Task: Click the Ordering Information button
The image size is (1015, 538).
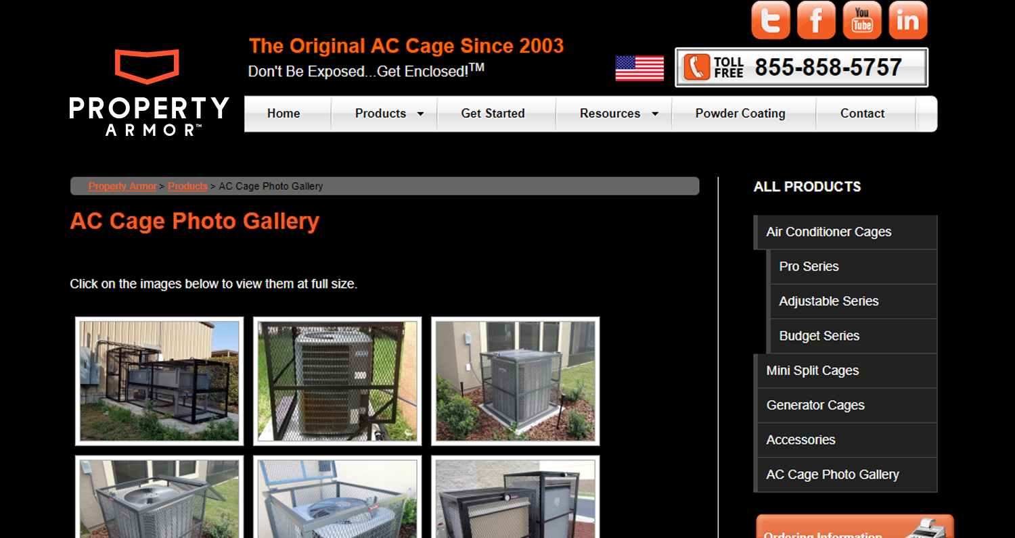Action: click(855, 527)
